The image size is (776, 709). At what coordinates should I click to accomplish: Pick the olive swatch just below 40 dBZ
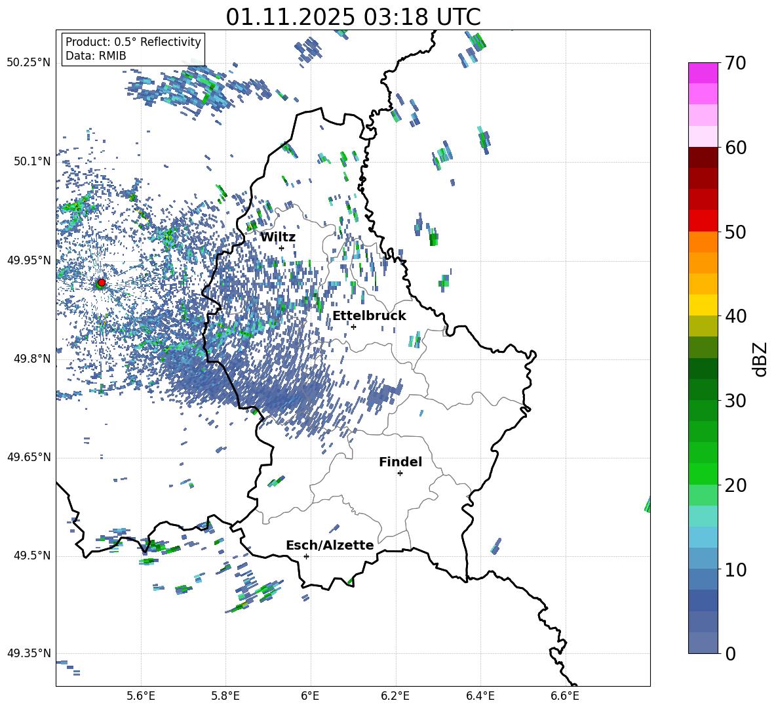pyautogui.click(x=703, y=326)
